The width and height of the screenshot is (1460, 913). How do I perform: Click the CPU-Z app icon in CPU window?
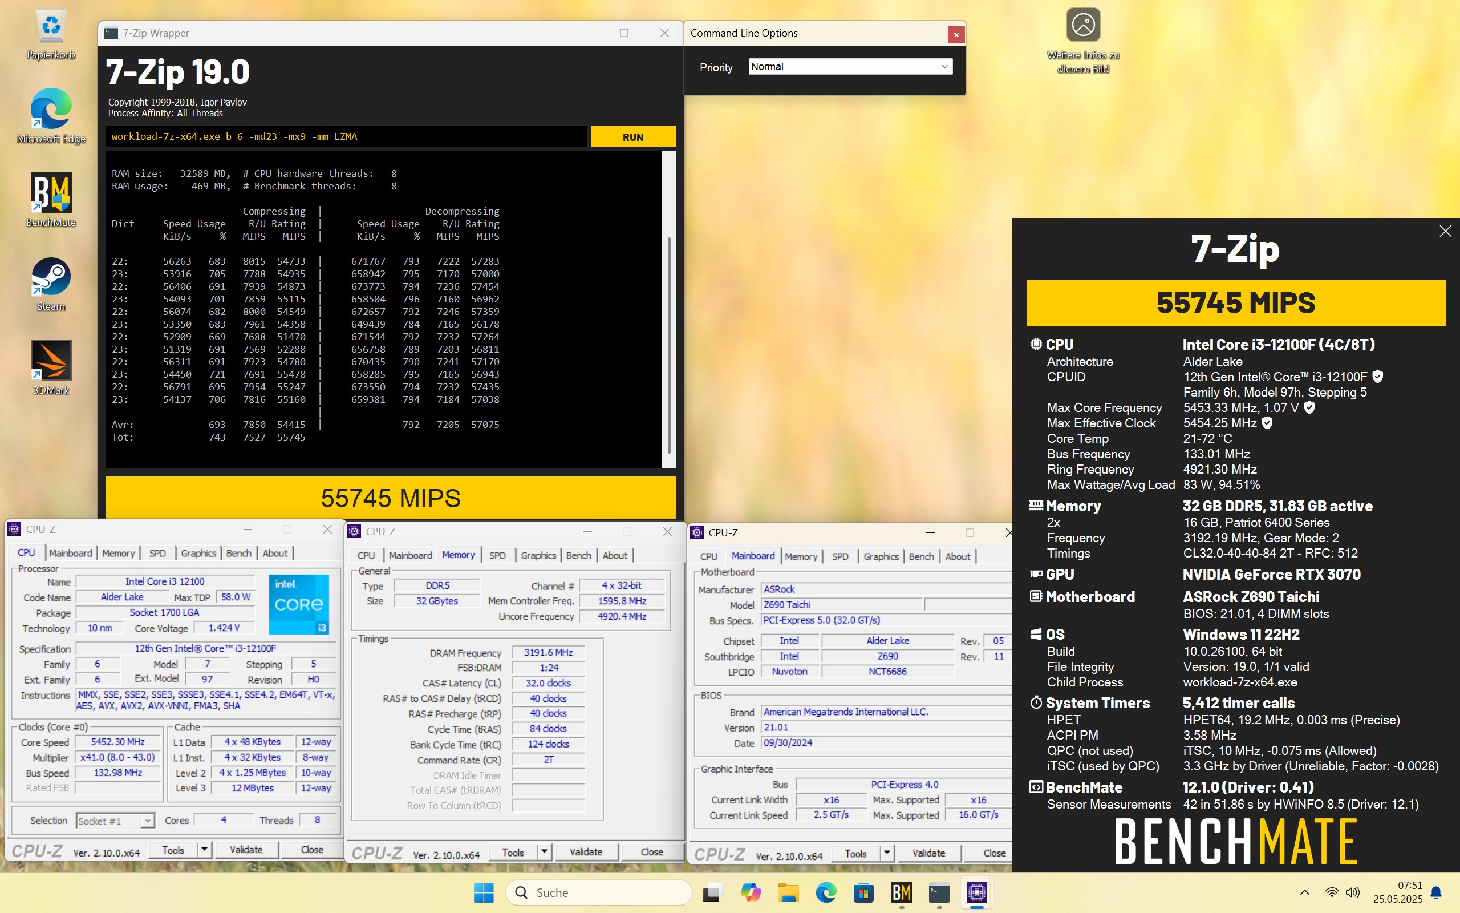point(14,529)
